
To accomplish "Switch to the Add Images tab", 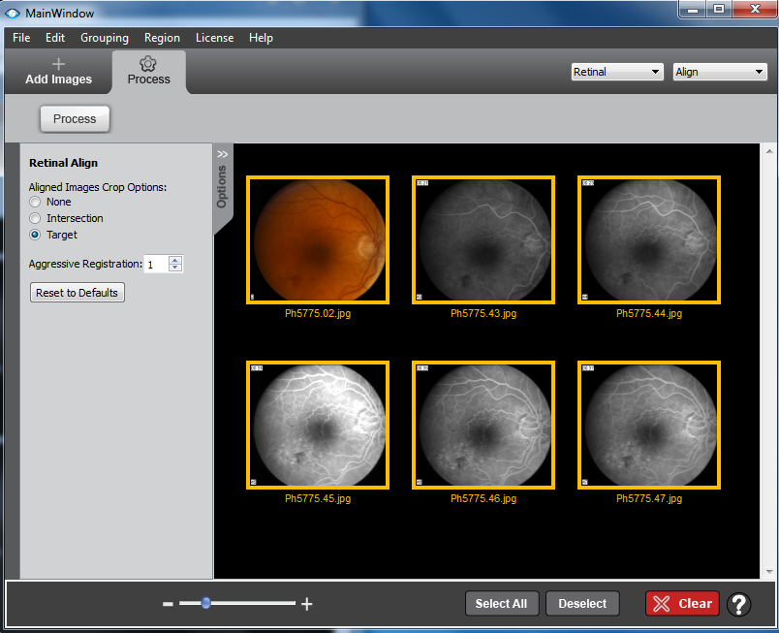I will (59, 72).
